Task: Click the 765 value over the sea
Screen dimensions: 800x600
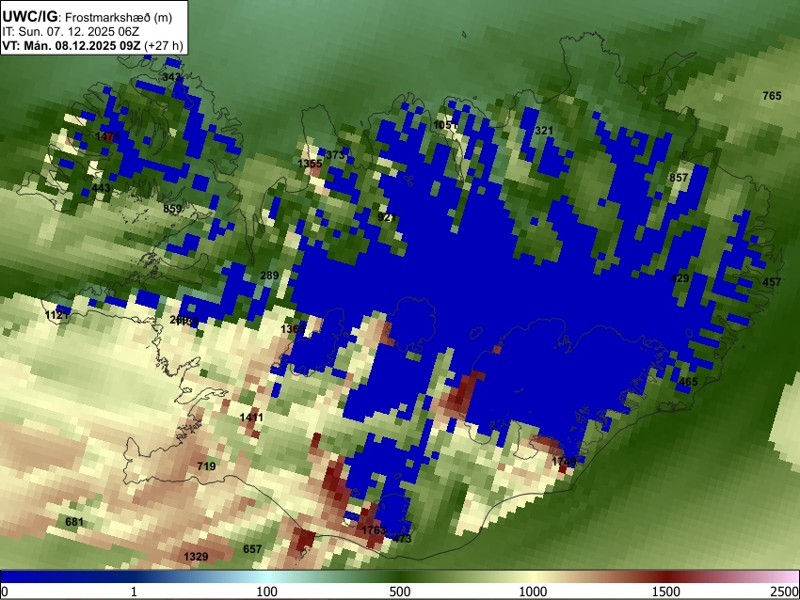Action: point(772,96)
